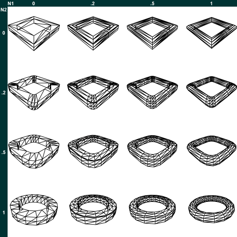
Task: Select the torus thumbnail at N1 .5, N2 0
Action: click(152, 33)
